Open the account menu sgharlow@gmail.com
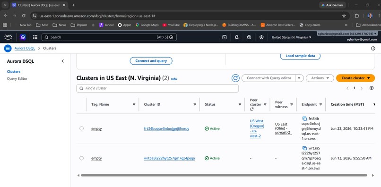Viewport: 381px width, 187px height. pos(347,34)
